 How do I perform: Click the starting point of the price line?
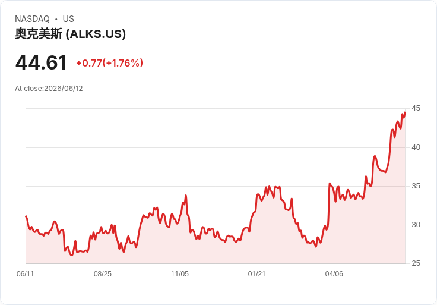click(26, 216)
